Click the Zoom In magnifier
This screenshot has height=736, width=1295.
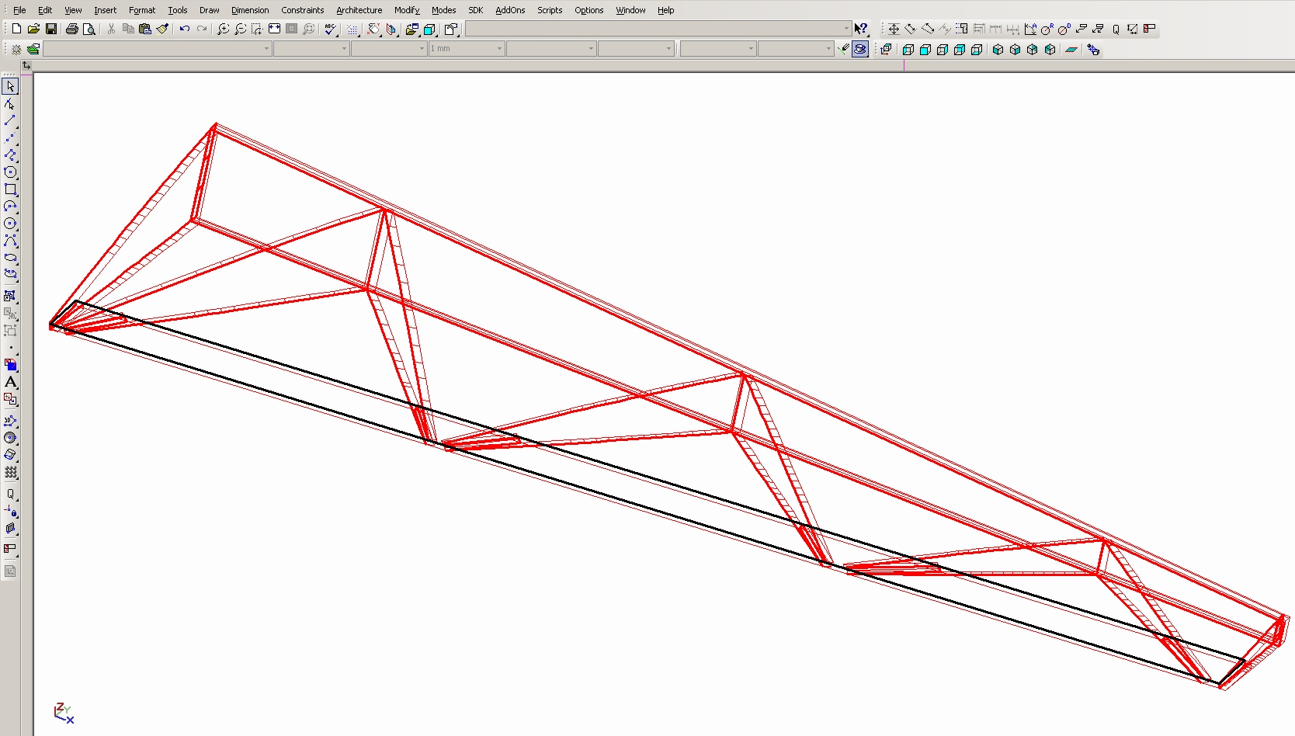[223, 29]
